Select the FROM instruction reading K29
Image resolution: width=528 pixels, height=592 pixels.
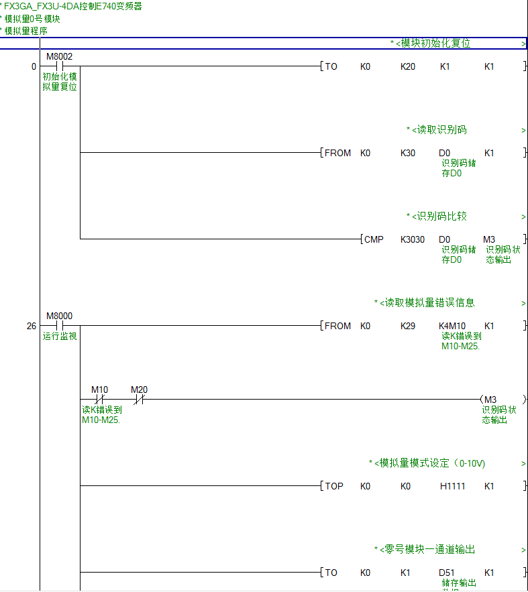[x=337, y=326]
